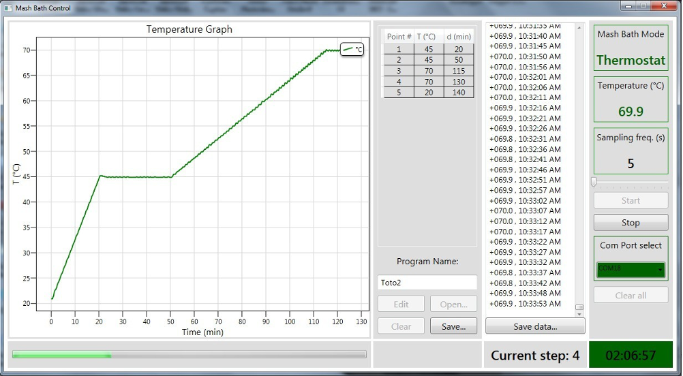Open a program file with Open...
This screenshot has height=376, width=683.
[453, 304]
